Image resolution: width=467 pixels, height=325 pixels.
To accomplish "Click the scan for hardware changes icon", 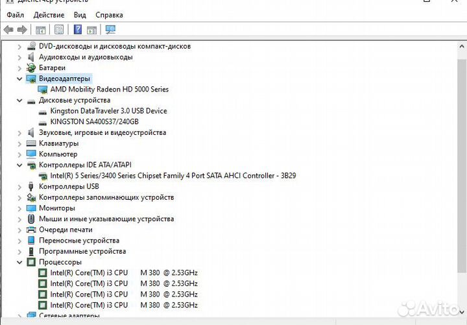I will (x=110, y=29).
